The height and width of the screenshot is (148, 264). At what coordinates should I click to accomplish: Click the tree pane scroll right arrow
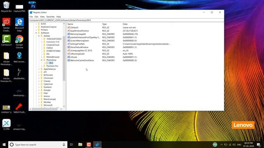click(61, 109)
